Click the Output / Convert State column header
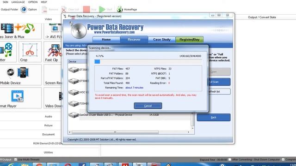Screen dimensions: 296x166 262,17
